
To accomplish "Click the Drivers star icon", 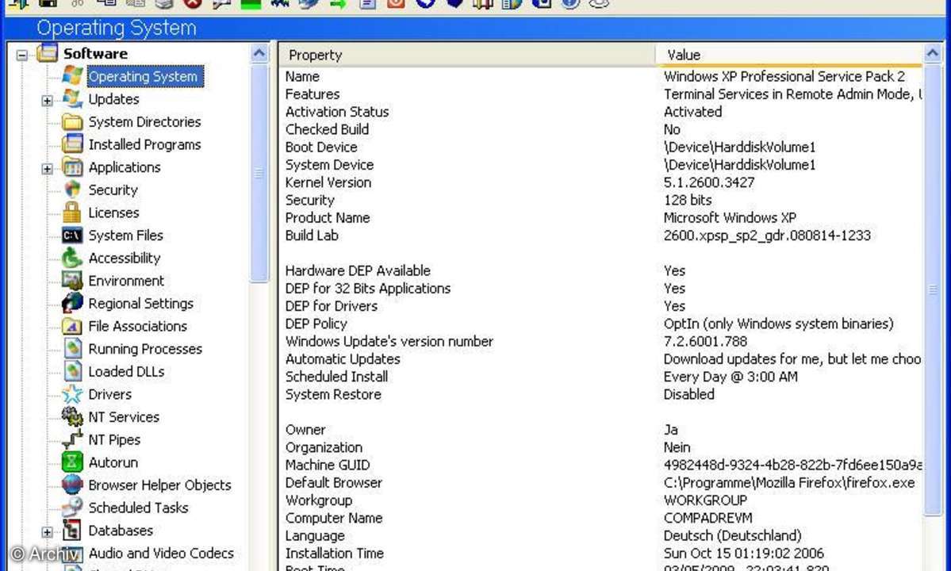I will click(72, 394).
